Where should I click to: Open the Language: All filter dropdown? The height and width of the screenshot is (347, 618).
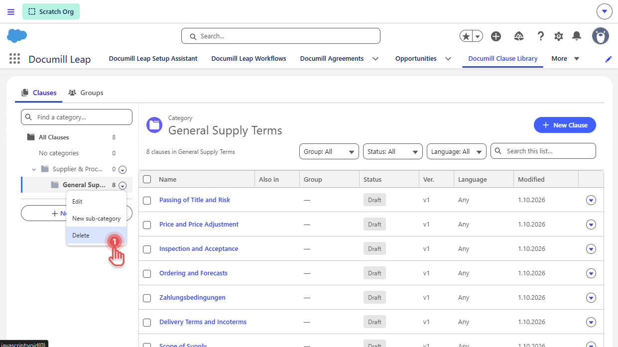click(457, 151)
